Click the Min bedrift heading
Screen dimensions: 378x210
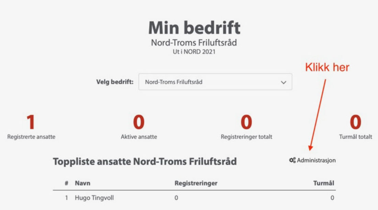[x=194, y=28]
